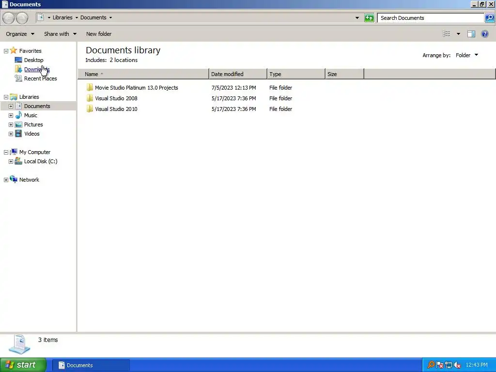
Task: Click the Back navigation arrow button
Action: tap(9, 18)
